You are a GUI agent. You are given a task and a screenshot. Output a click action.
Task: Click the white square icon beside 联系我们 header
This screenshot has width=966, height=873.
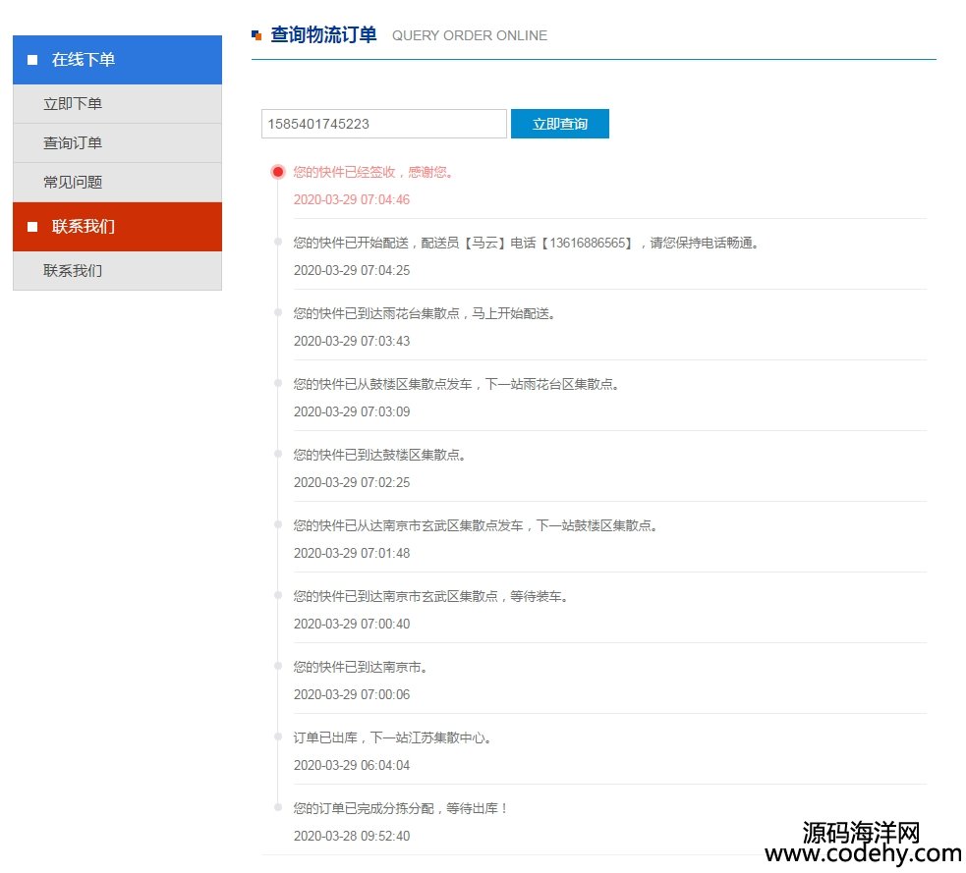pyautogui.click(x=32, y=227)
